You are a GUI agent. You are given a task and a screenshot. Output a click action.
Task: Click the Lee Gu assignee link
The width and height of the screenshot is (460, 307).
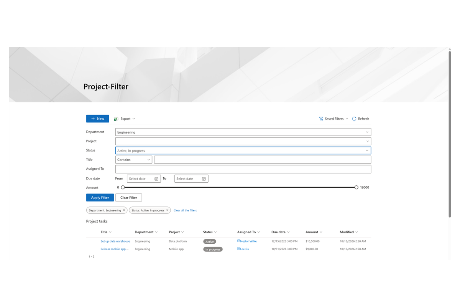245,249
